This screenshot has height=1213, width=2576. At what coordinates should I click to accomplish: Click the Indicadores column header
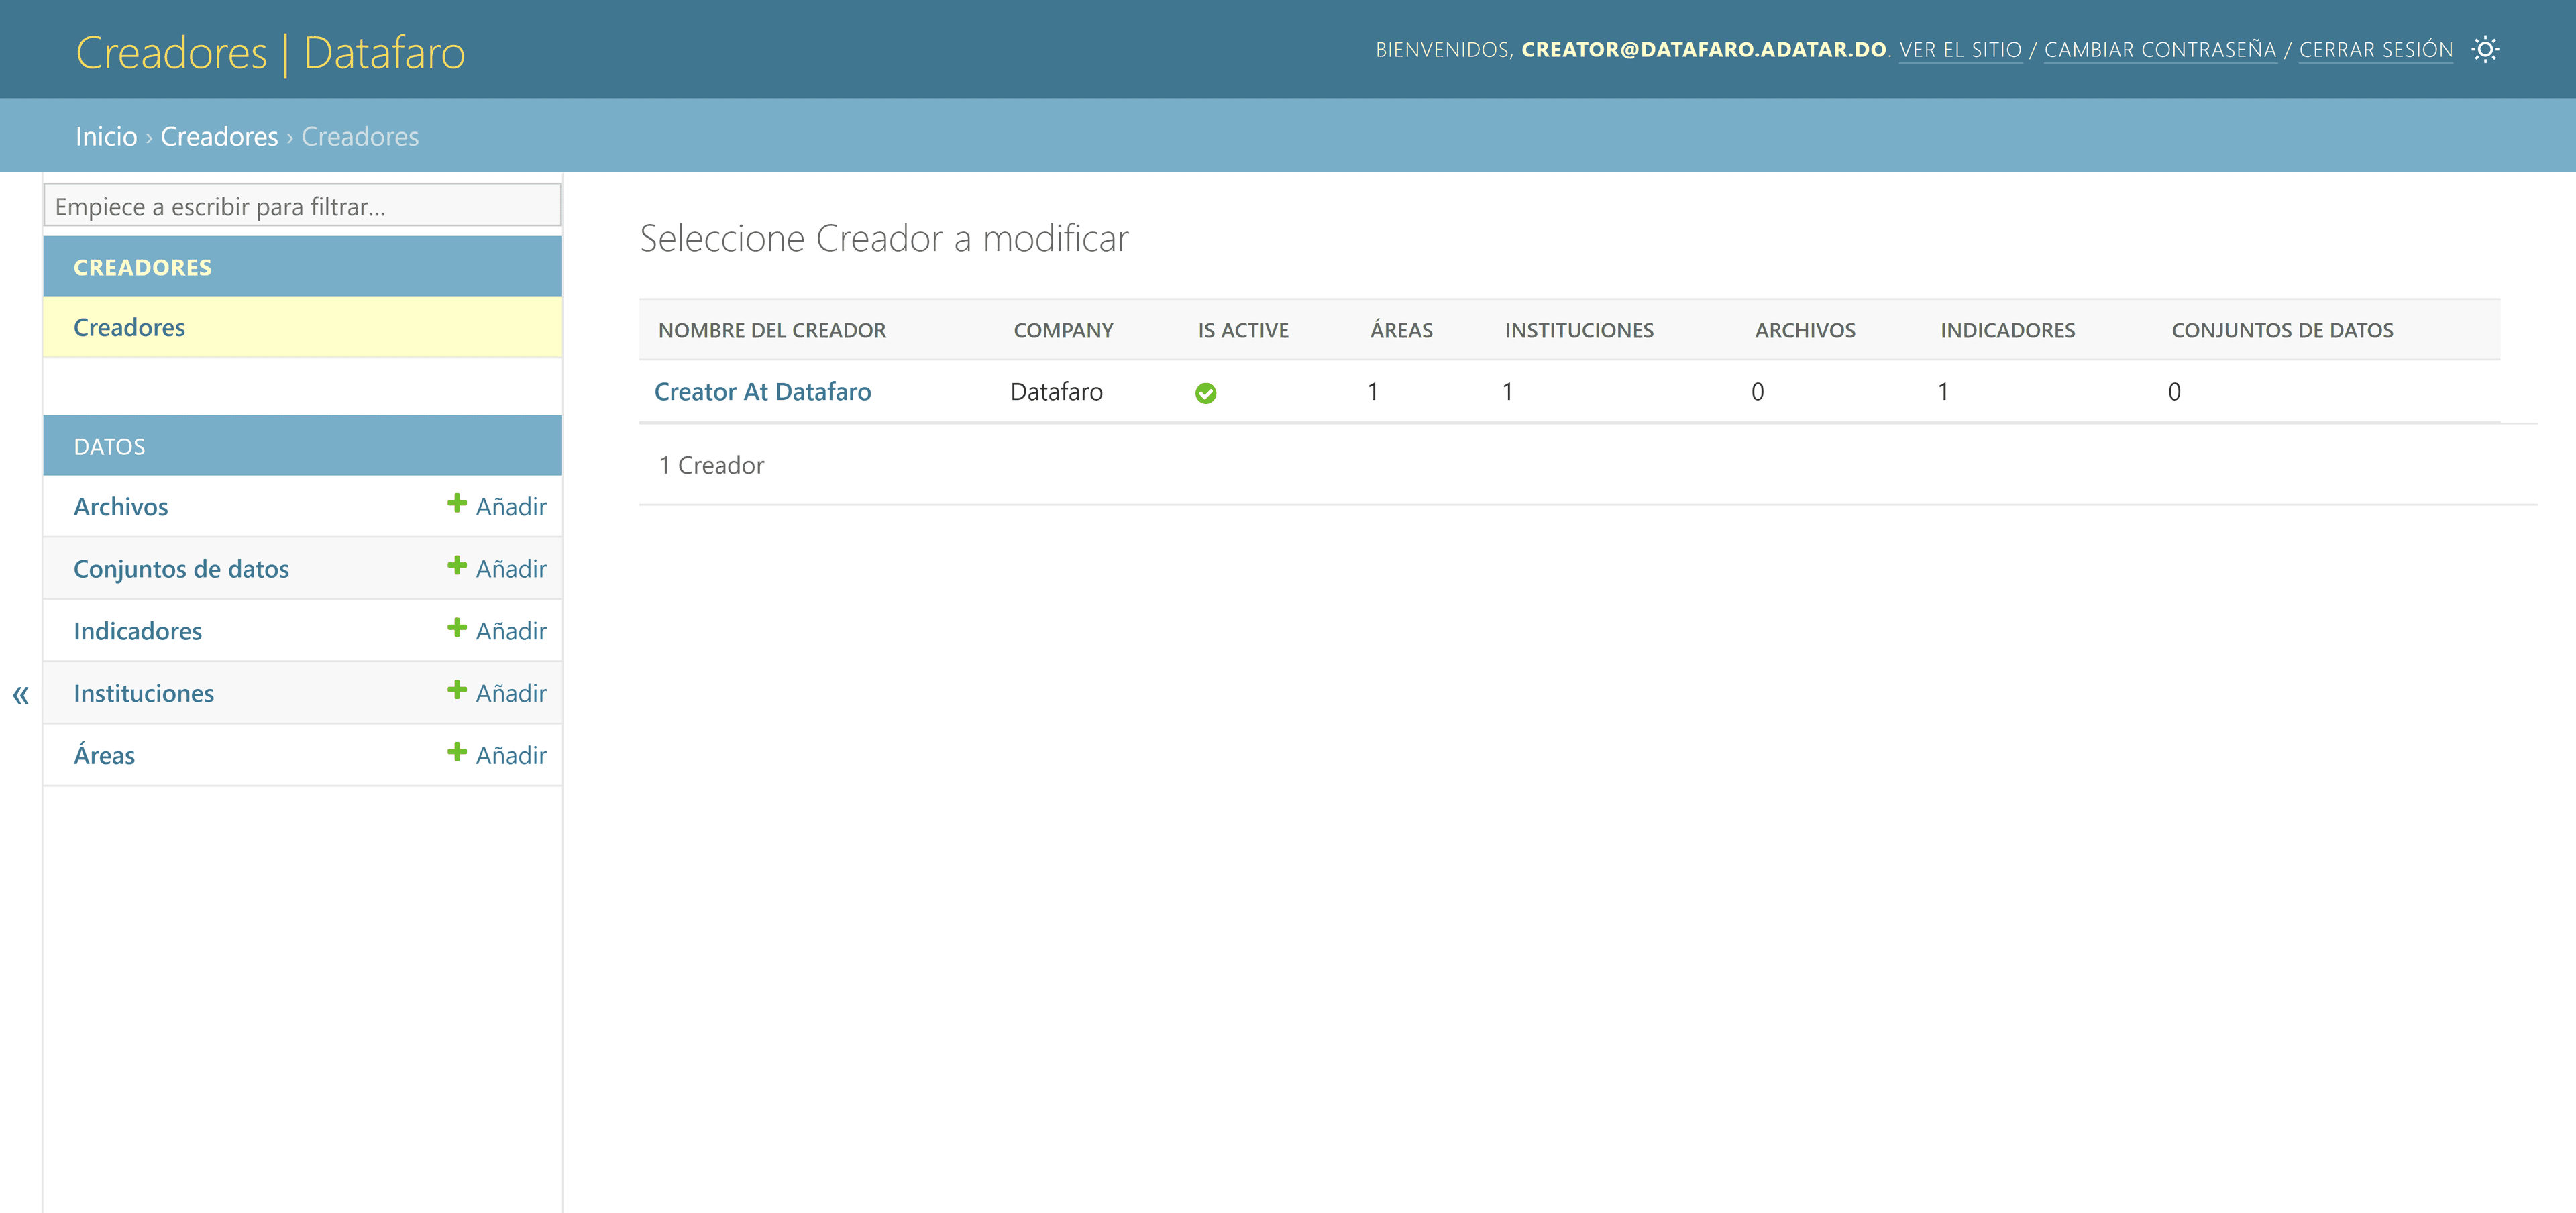pos(2008,331)
